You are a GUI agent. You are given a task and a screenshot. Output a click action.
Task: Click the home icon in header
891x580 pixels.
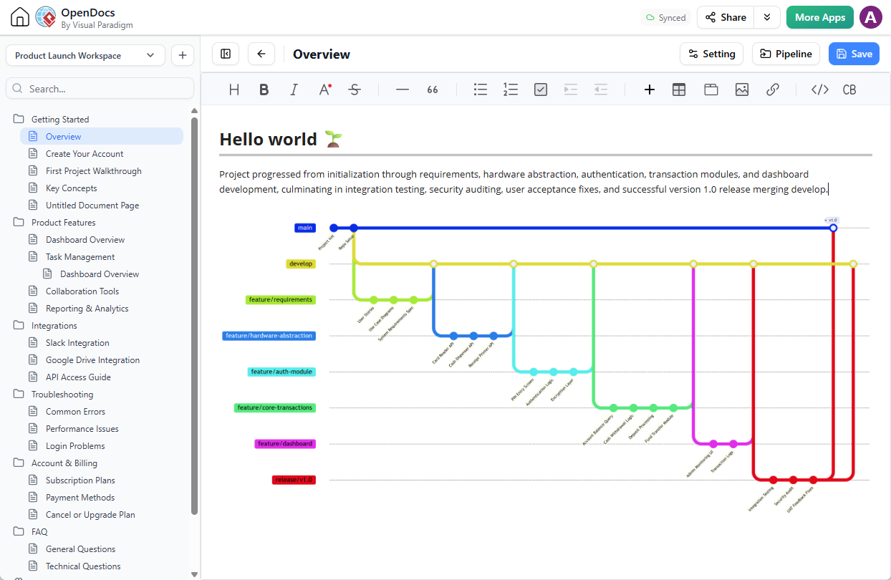tap(20, 17)
